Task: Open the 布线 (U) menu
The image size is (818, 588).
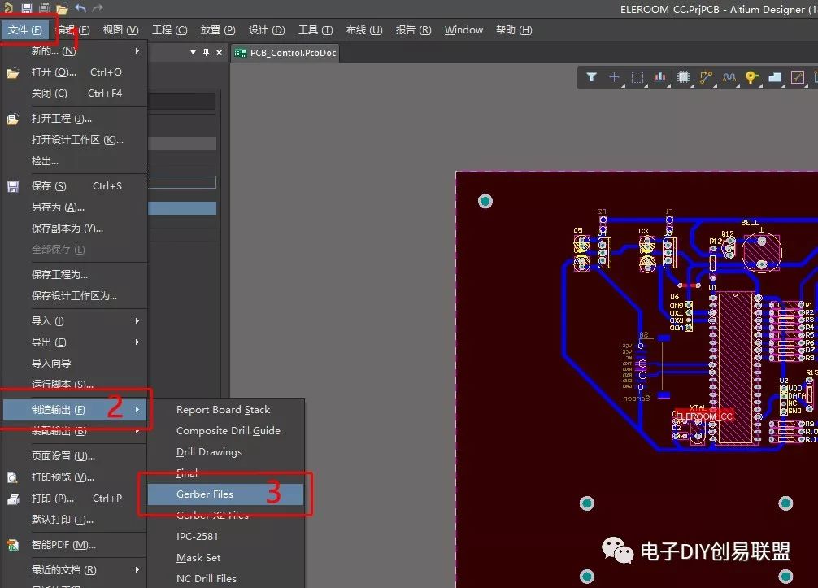Action: point(364,30)
